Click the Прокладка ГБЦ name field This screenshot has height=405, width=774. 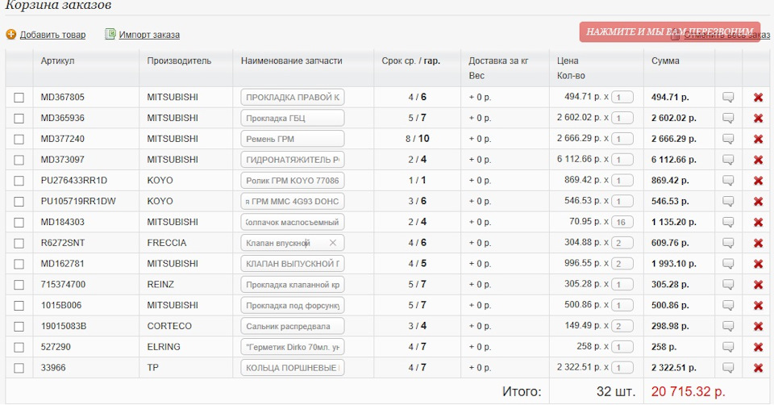click(x=292, y=118)
